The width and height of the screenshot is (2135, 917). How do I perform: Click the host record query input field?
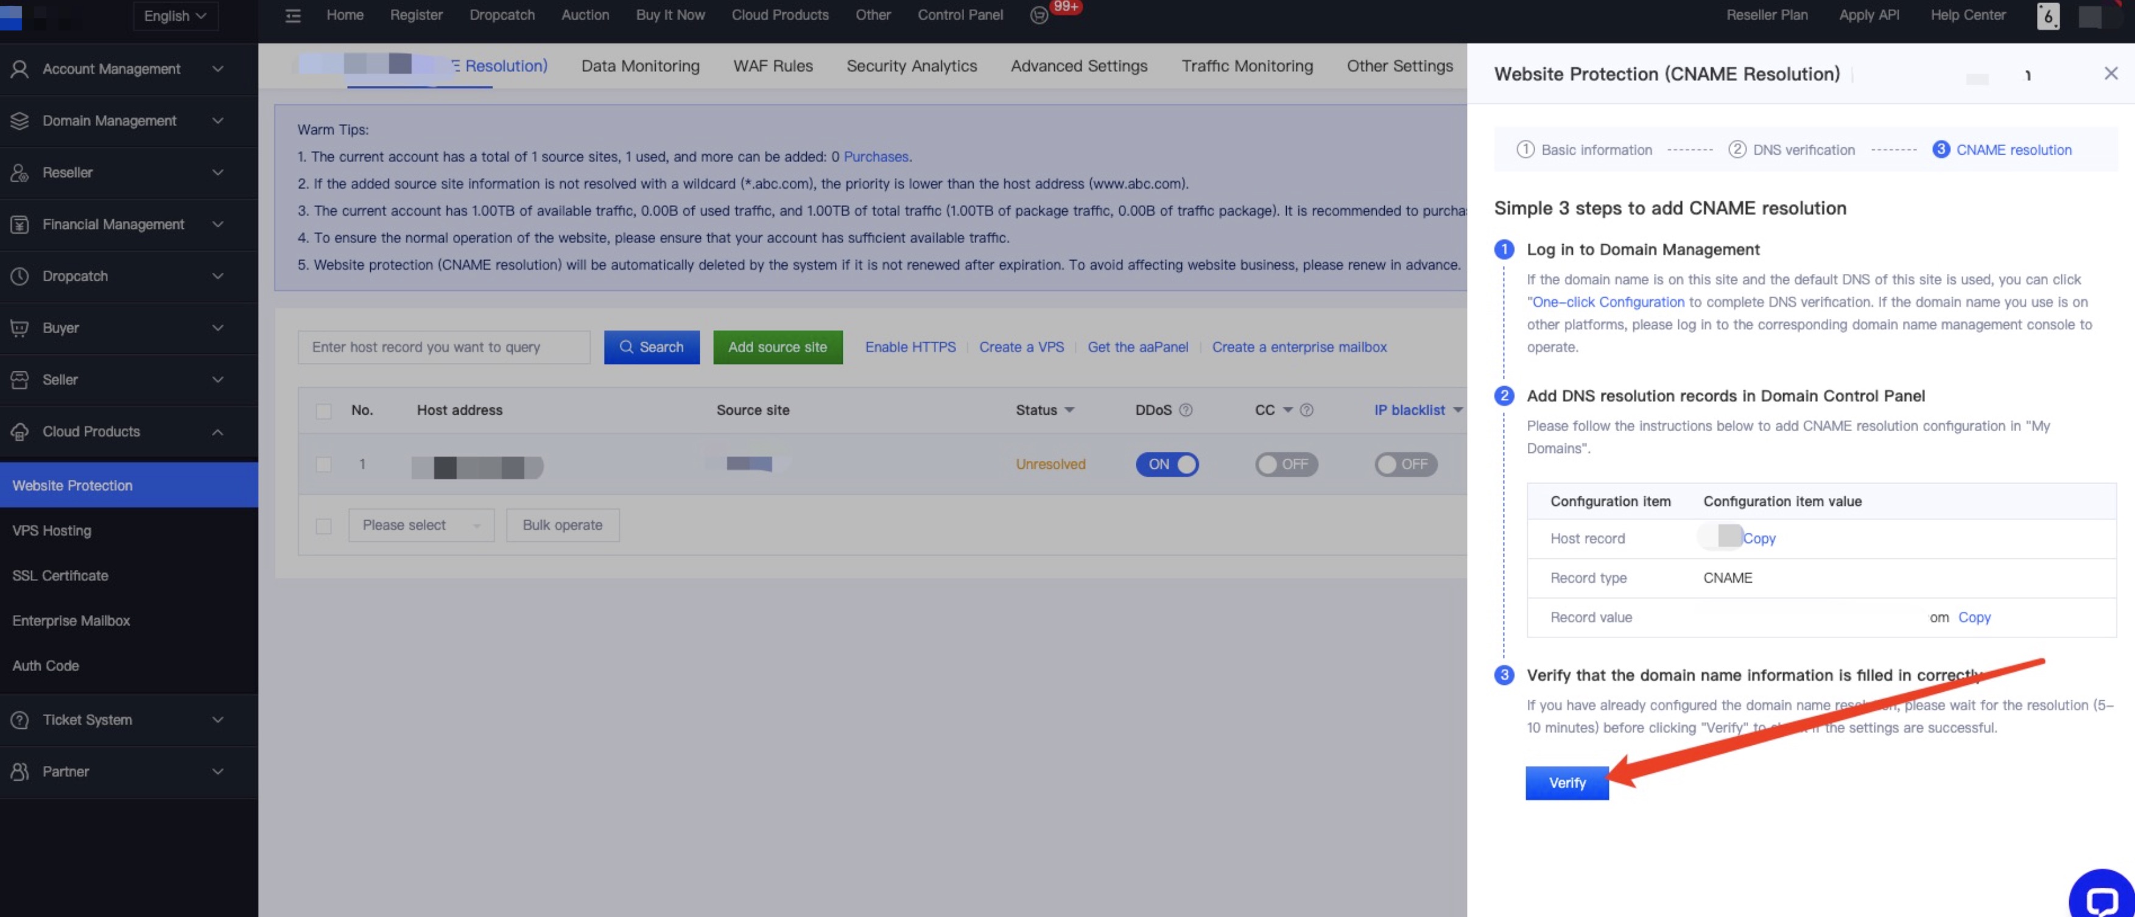tap(445, 347)
